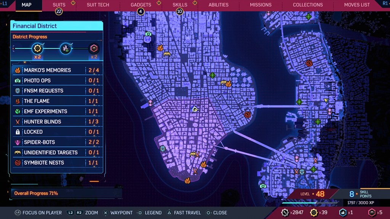This screenshot has width=390, height=219.
Task: Click the player location marker on map
Action: tap(195, 109)
